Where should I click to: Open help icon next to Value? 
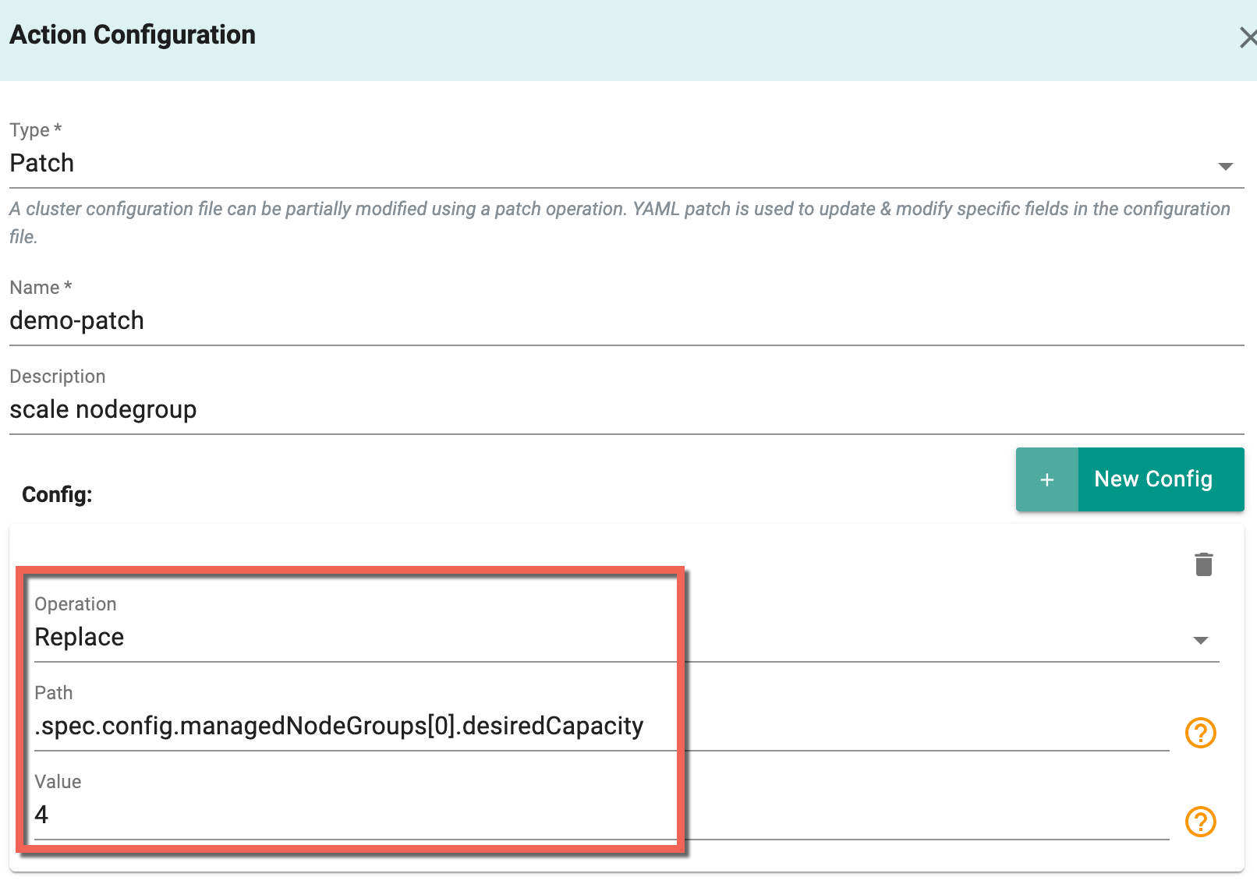click(1200, 822)
